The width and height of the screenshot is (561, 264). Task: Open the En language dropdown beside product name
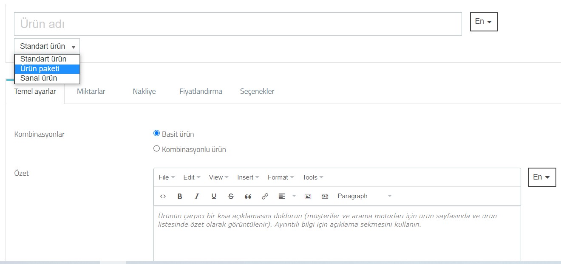coord(484,22)
